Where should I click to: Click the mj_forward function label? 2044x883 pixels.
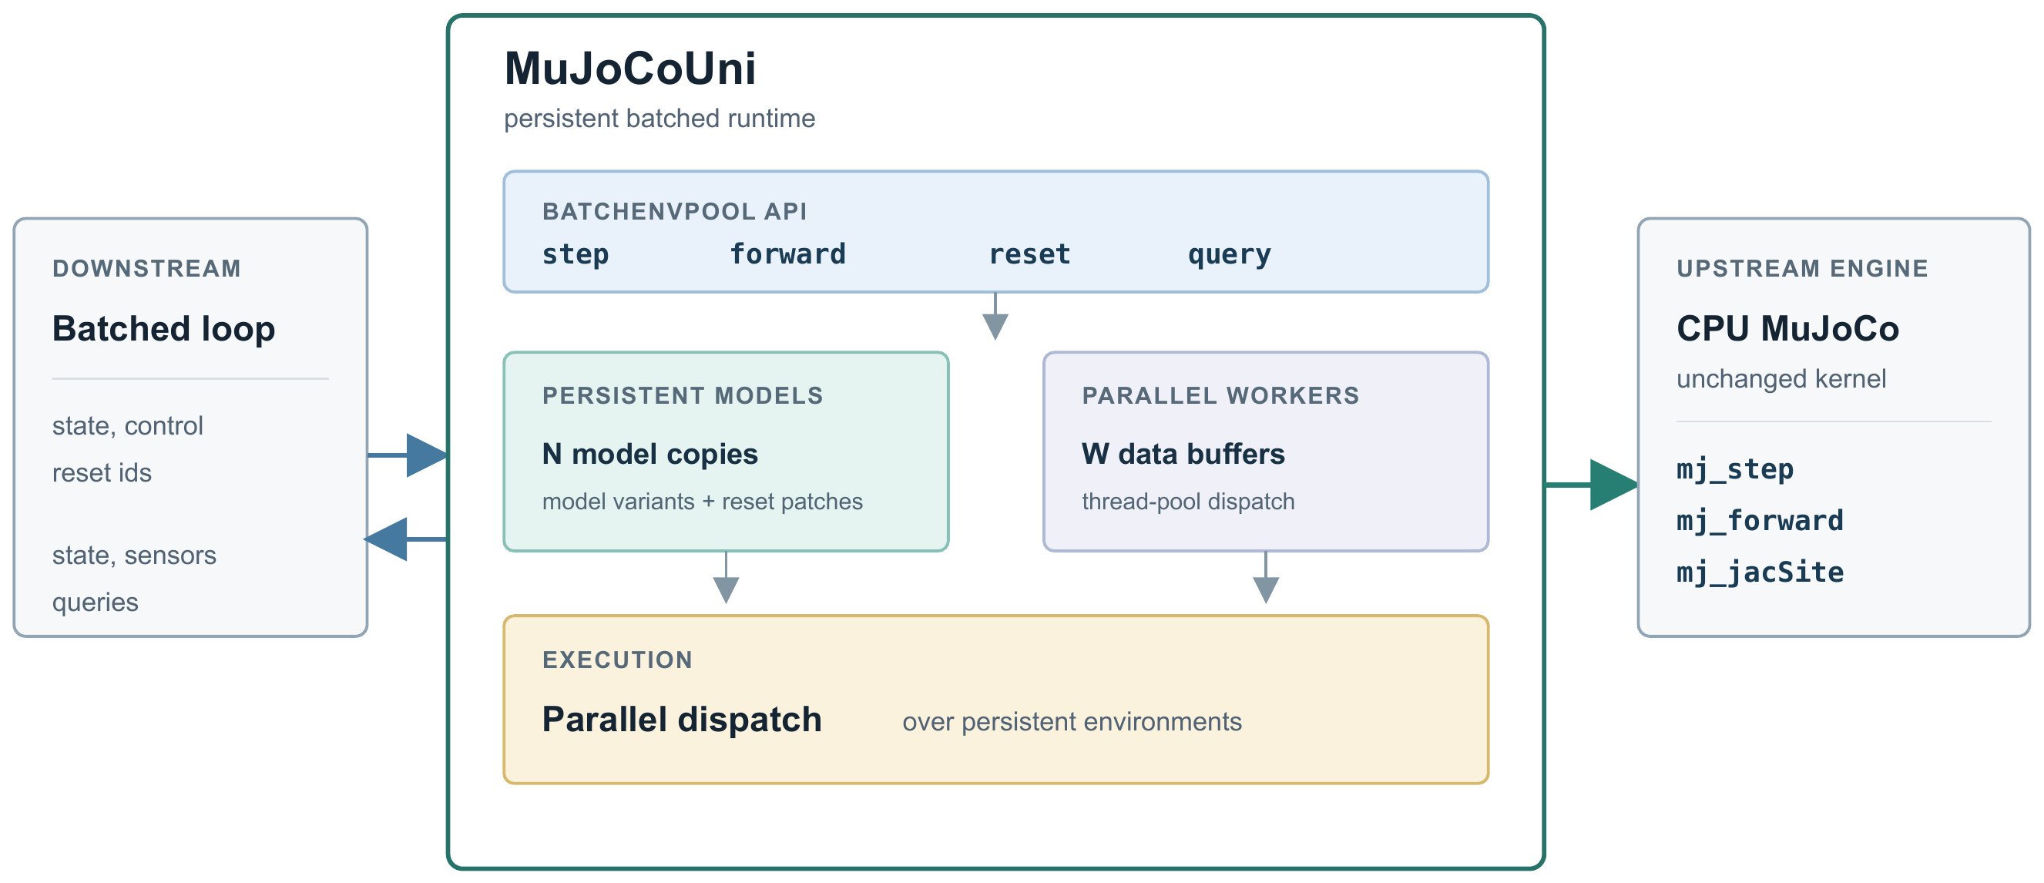click(1760, 521)
